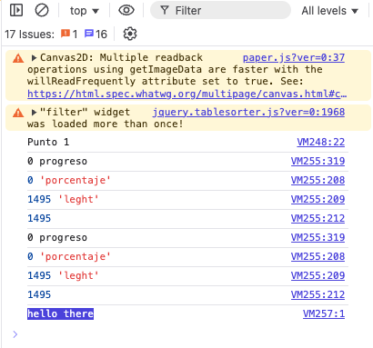The image size is (373, 348).
Task: Select the highlighted "hello there" log text
Action: coord(60,313)
